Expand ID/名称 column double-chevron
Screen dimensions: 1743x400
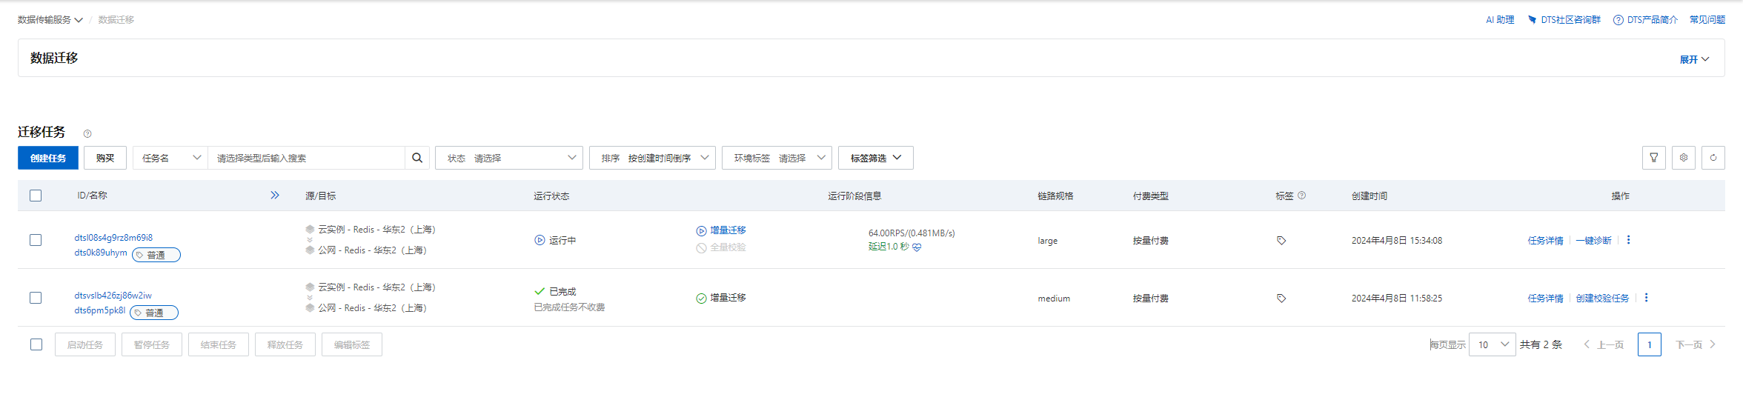275,196
